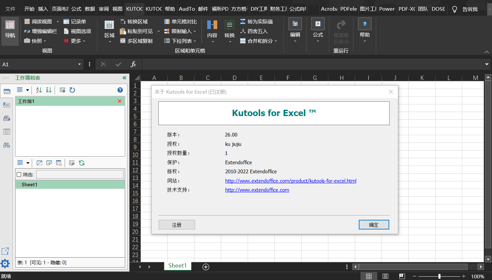The image size is (492, 280).
Task: Open the 文件 File menu
Action: [x=10, y=9]
